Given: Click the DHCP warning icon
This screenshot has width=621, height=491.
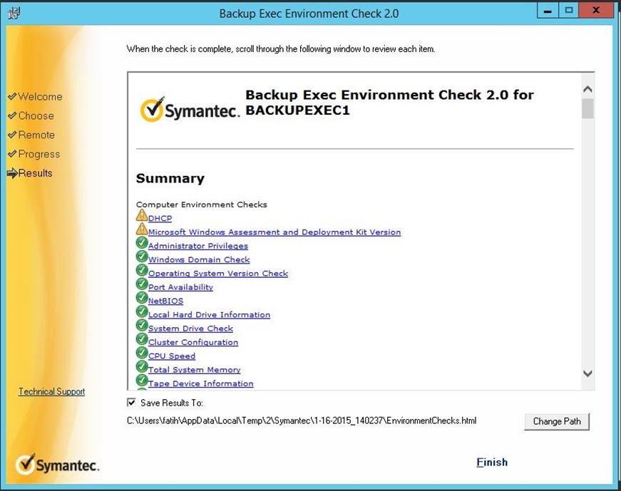Looking at the screenshot, I should 142,215.
